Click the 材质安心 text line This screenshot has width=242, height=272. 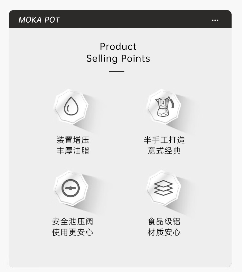tap(164, 232)
